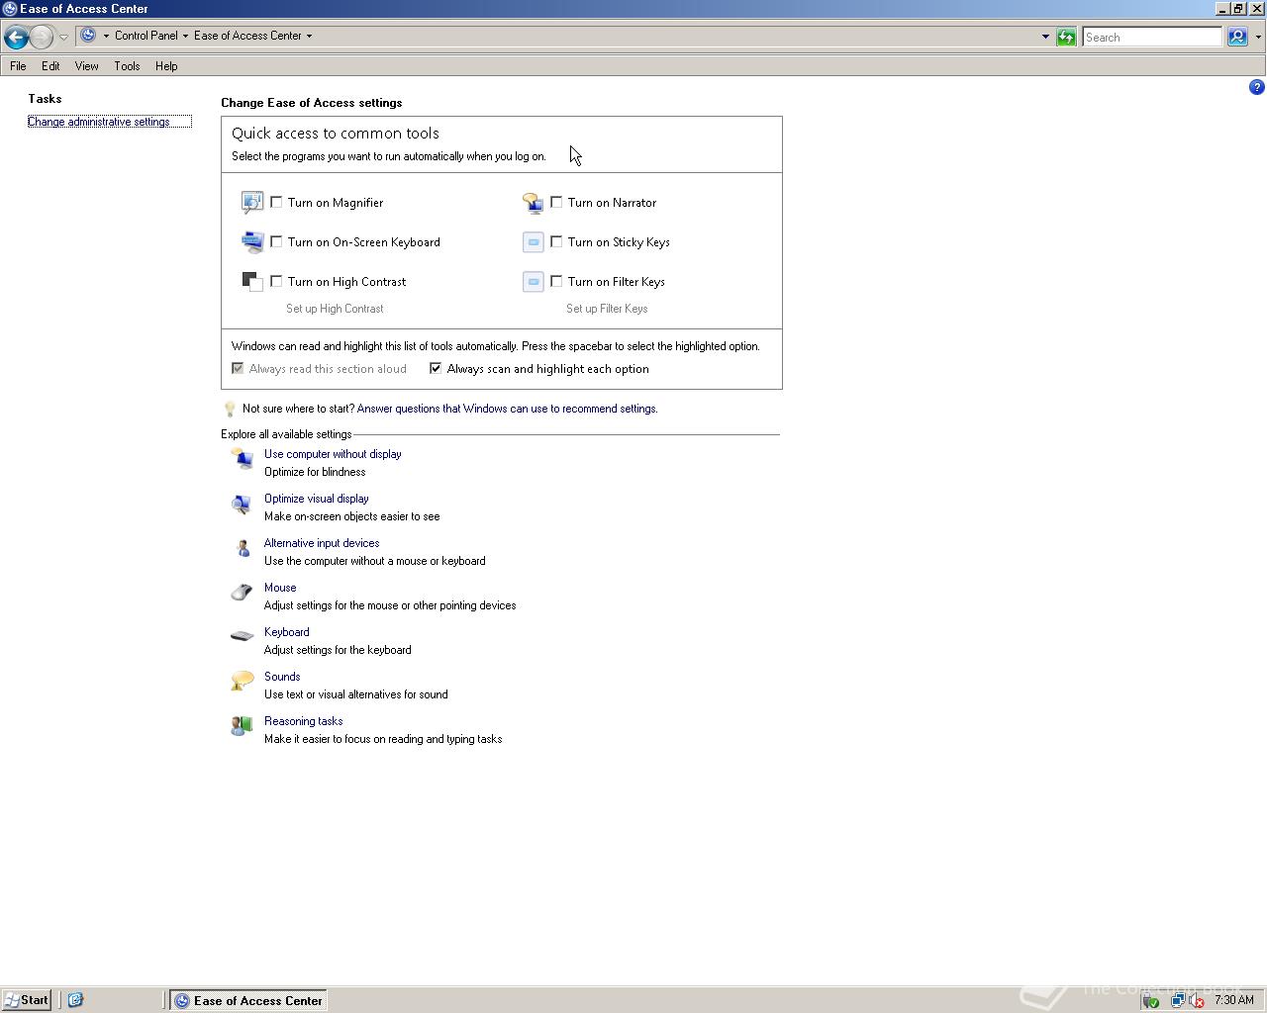Open the Tools menu
This screenshot has height=1013, width=1267.
(127, 66)
